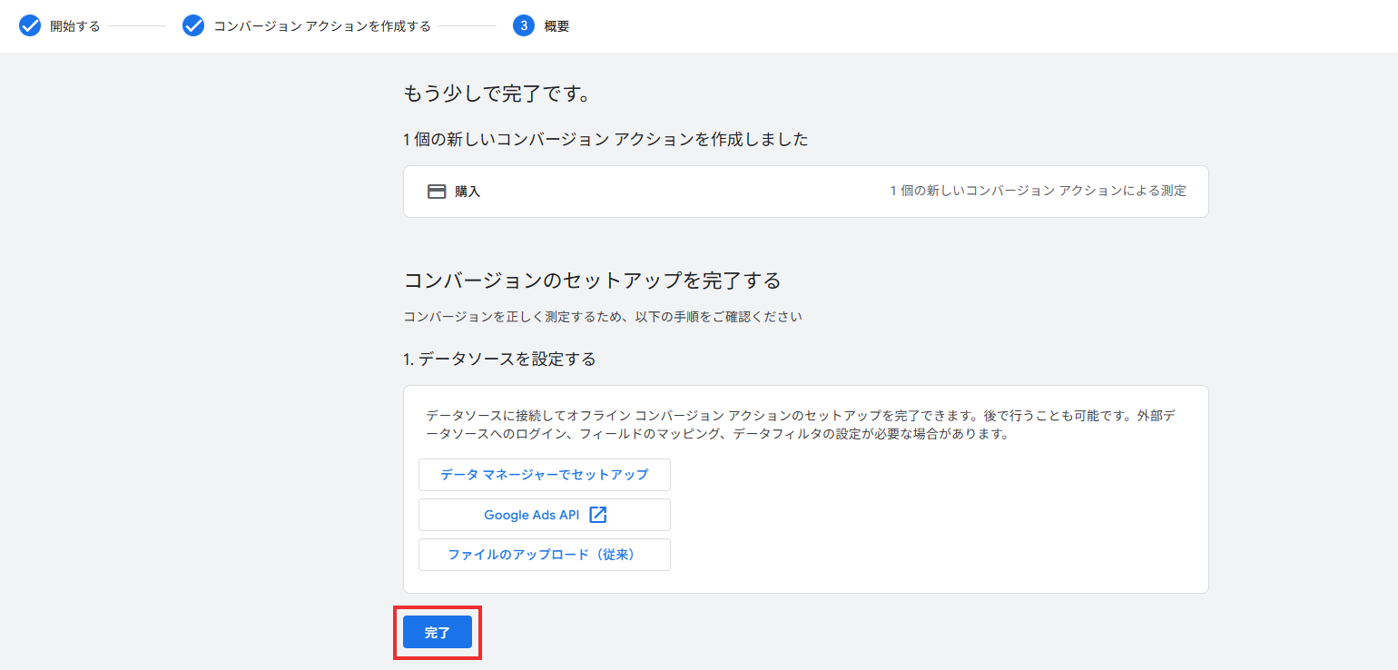Click the blue step 3 circle icon
The image size is (1398, 670).
(x=523, y=25)
